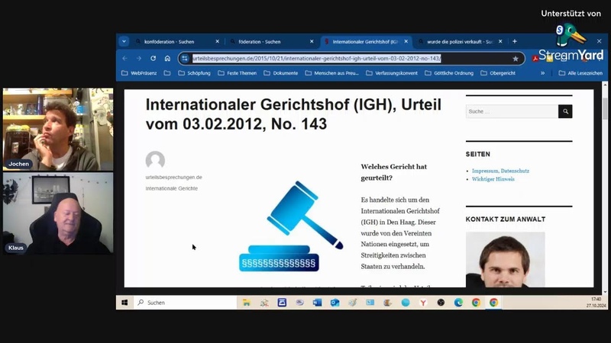Open the browser home page

coord(167,59)
